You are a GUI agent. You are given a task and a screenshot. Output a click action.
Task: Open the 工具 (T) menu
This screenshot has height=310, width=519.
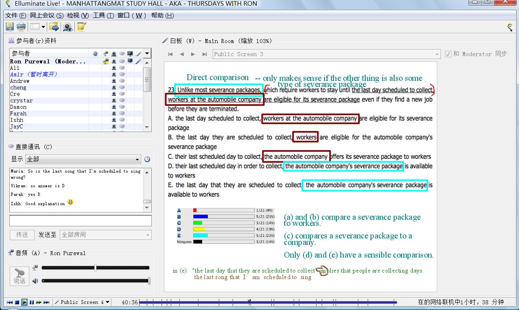pos(103,15)
